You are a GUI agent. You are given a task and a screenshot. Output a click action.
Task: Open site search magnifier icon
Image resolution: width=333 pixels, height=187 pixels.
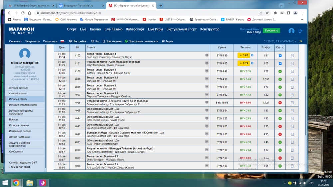pyautogui.click(x=301, y=41)
